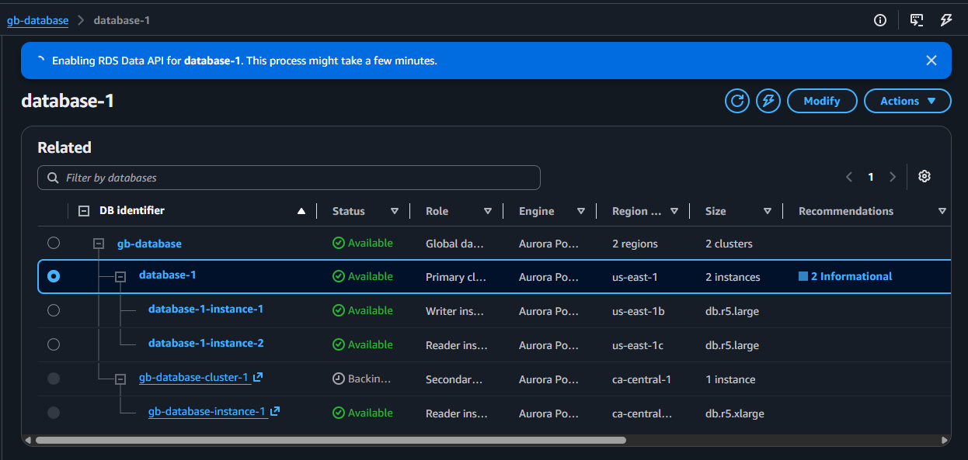Click the Writer instance role cell
Screen dimensions: 968x460
455,311
